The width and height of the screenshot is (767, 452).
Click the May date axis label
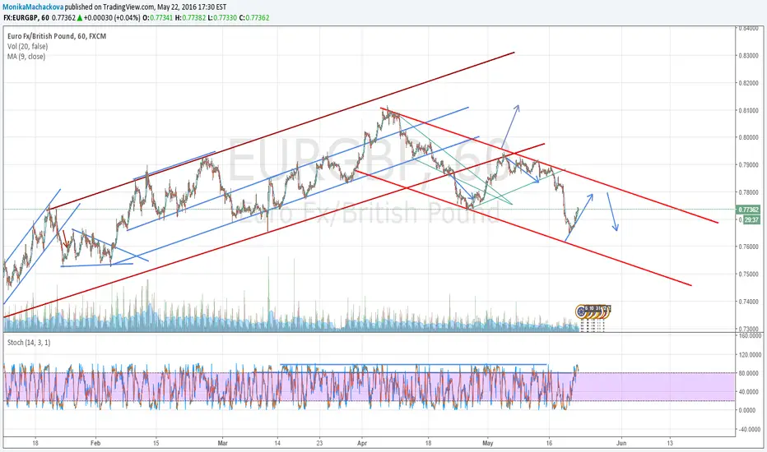coord(488,443)
